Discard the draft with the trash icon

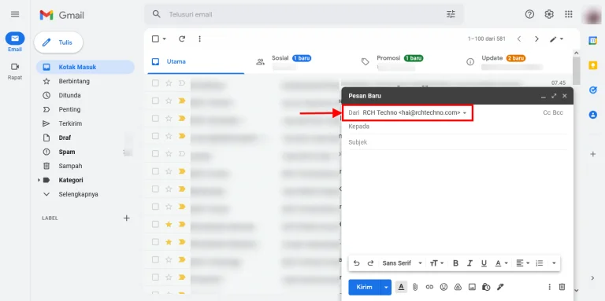point(562,287)
